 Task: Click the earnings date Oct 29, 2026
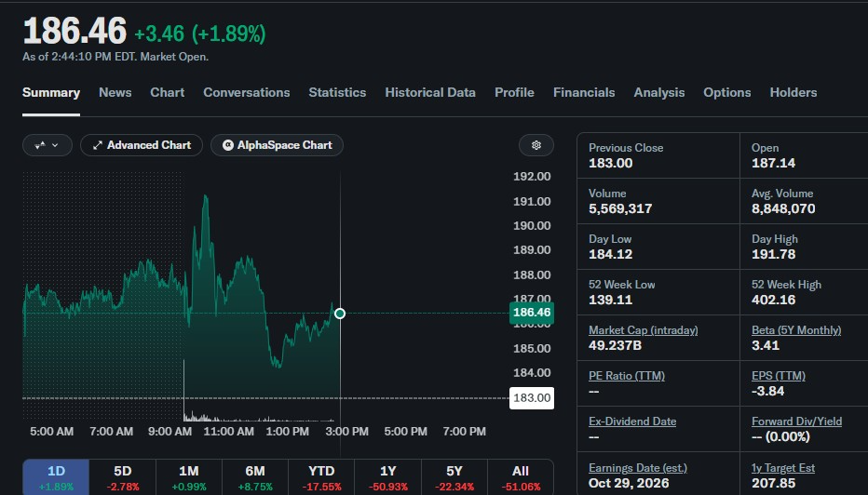[x=629, y=483]
